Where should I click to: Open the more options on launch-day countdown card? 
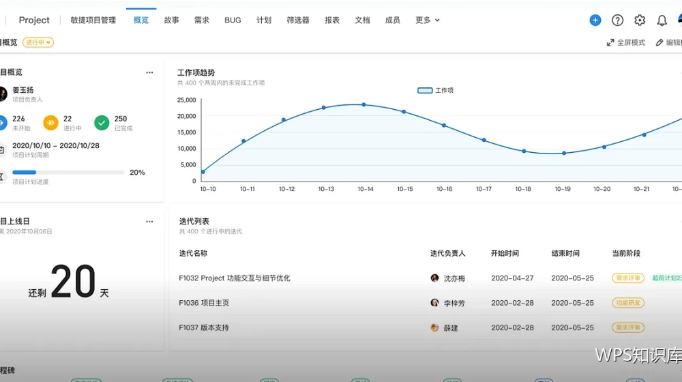pos(149,222)
